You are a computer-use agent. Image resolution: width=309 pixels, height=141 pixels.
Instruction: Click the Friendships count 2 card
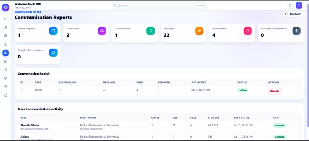pos(86,33)
